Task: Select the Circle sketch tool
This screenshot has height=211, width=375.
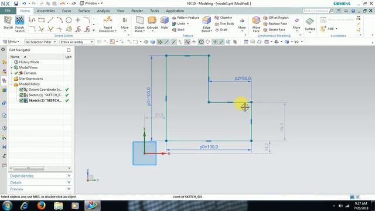Action: tap(69, 20)
